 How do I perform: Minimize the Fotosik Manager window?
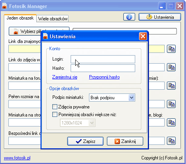tap(162, 6)
